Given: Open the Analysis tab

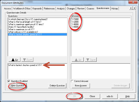Looking at the screenshot, I should pos(61,9).
